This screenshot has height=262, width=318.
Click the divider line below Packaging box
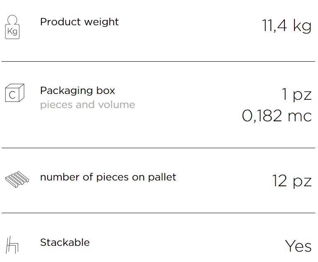point(159,148)
